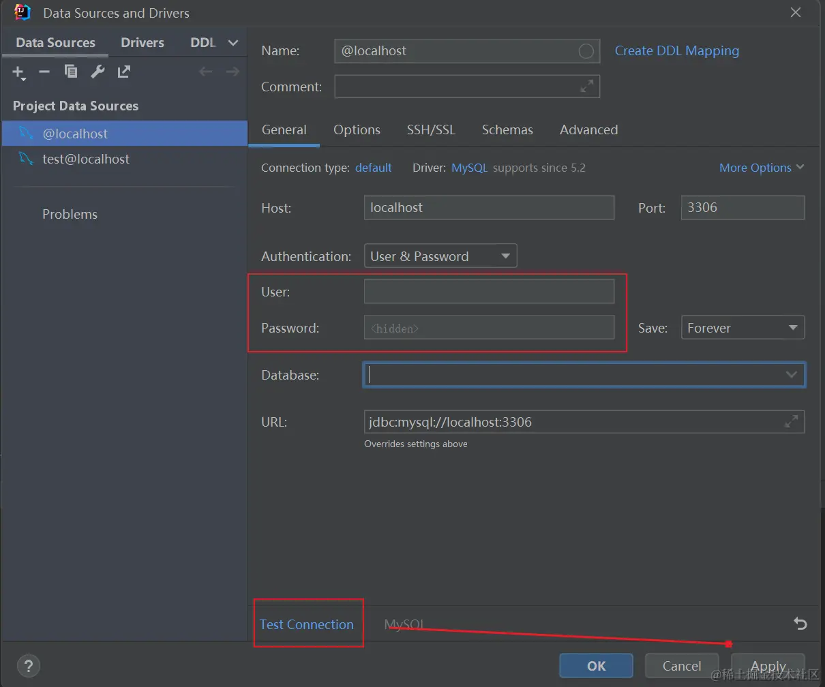Image resolution: width=825 pixels, height=687 pixels.
Task: Click the color circle in the Name field
Action: (x=586, y=51)
